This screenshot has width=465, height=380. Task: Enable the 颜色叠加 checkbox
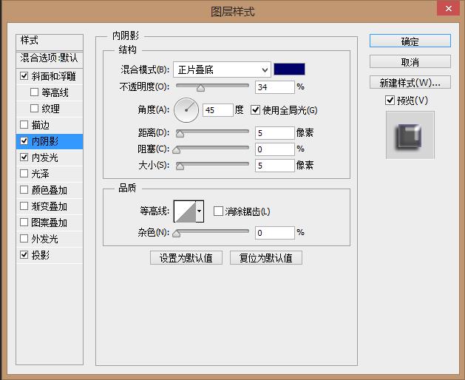24,189
